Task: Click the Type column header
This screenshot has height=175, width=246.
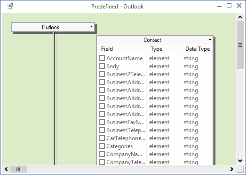Action: 164,49
